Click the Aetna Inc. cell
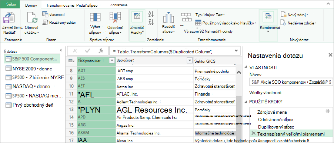334x143 pixels. [x=154, y=87]
